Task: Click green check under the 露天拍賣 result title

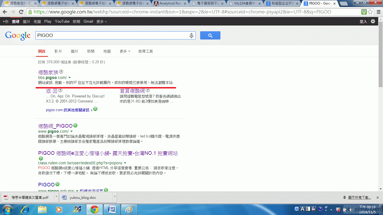Action: pyautogui.click(x=41, y=159)
